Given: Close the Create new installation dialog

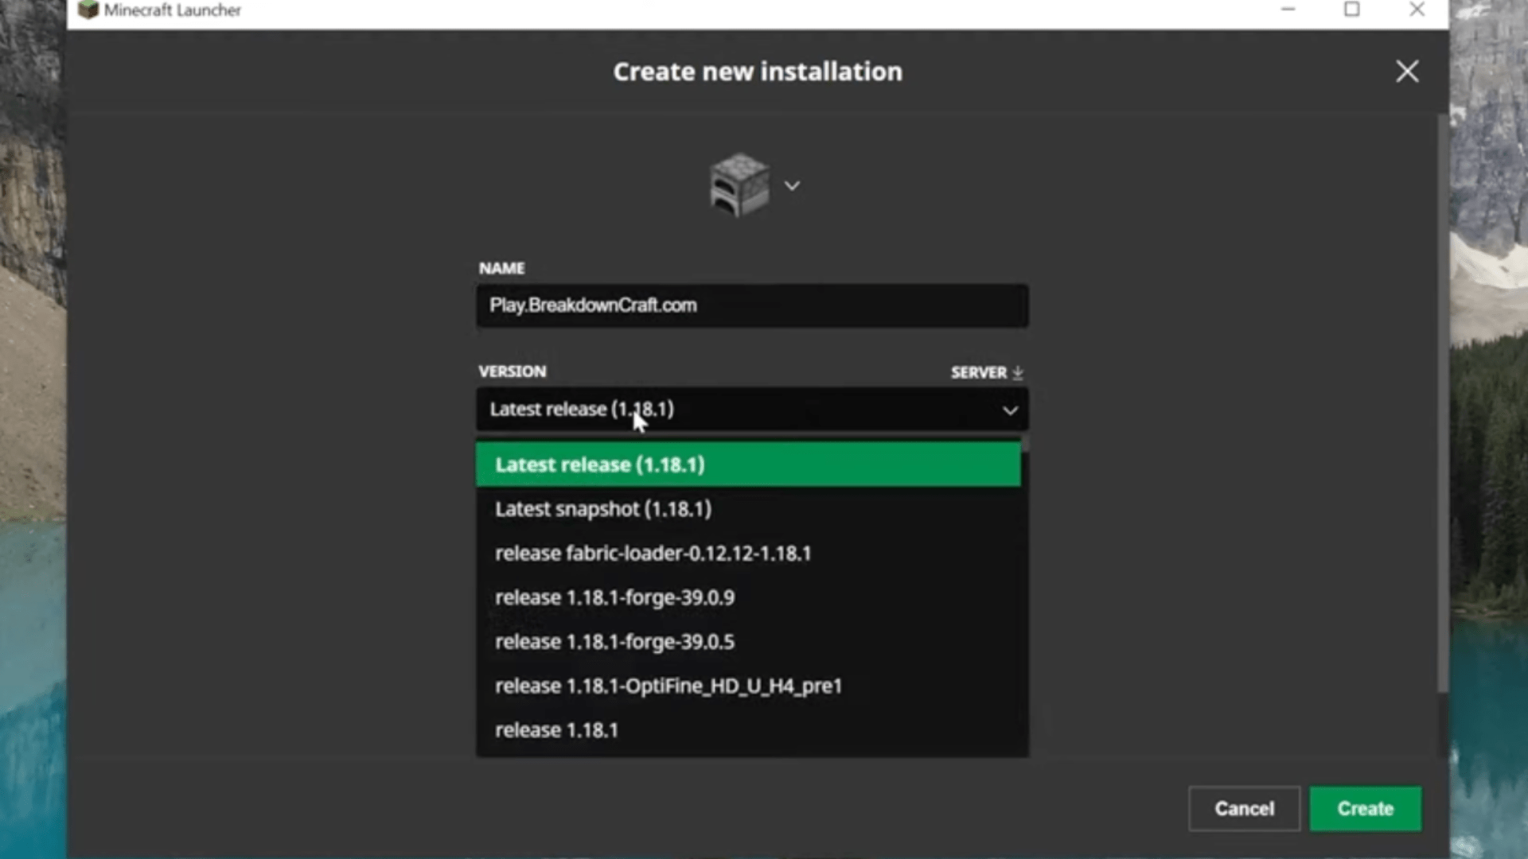Looking at the screenshot, I should pyautogui.click(x=1407, y=72).
